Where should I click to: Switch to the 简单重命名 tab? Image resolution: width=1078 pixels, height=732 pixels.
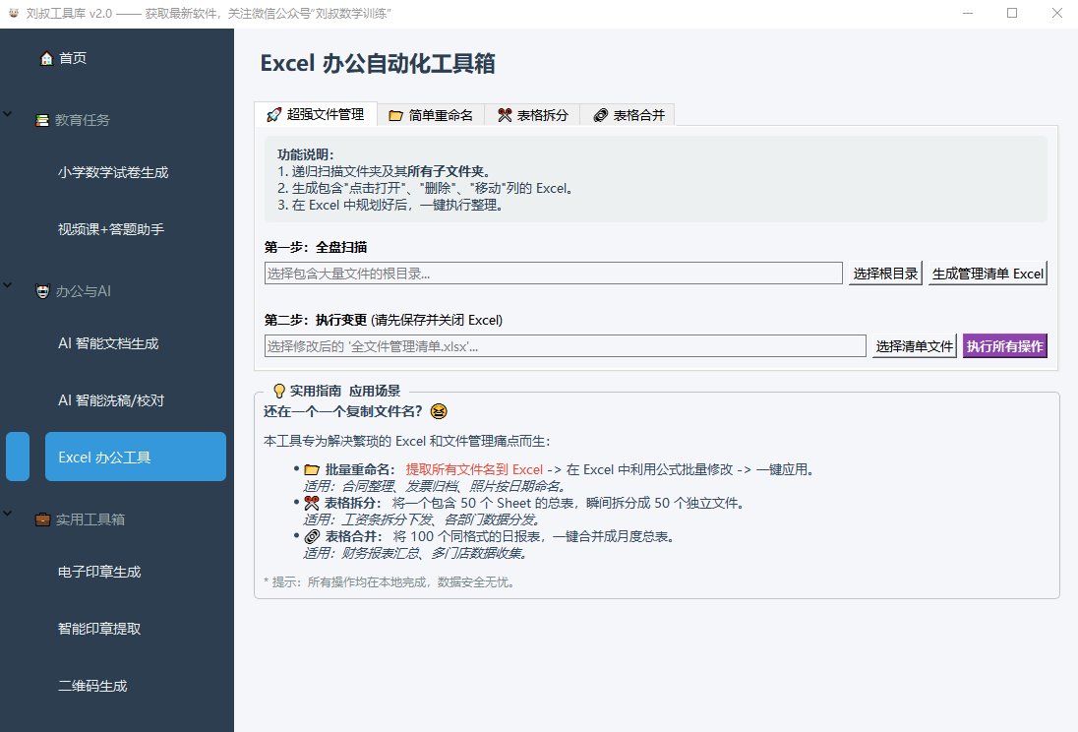(x=434, y=114)
